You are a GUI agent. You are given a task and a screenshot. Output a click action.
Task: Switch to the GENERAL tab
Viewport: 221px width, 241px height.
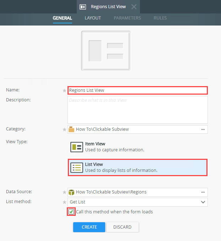click(x=63, y=18)
